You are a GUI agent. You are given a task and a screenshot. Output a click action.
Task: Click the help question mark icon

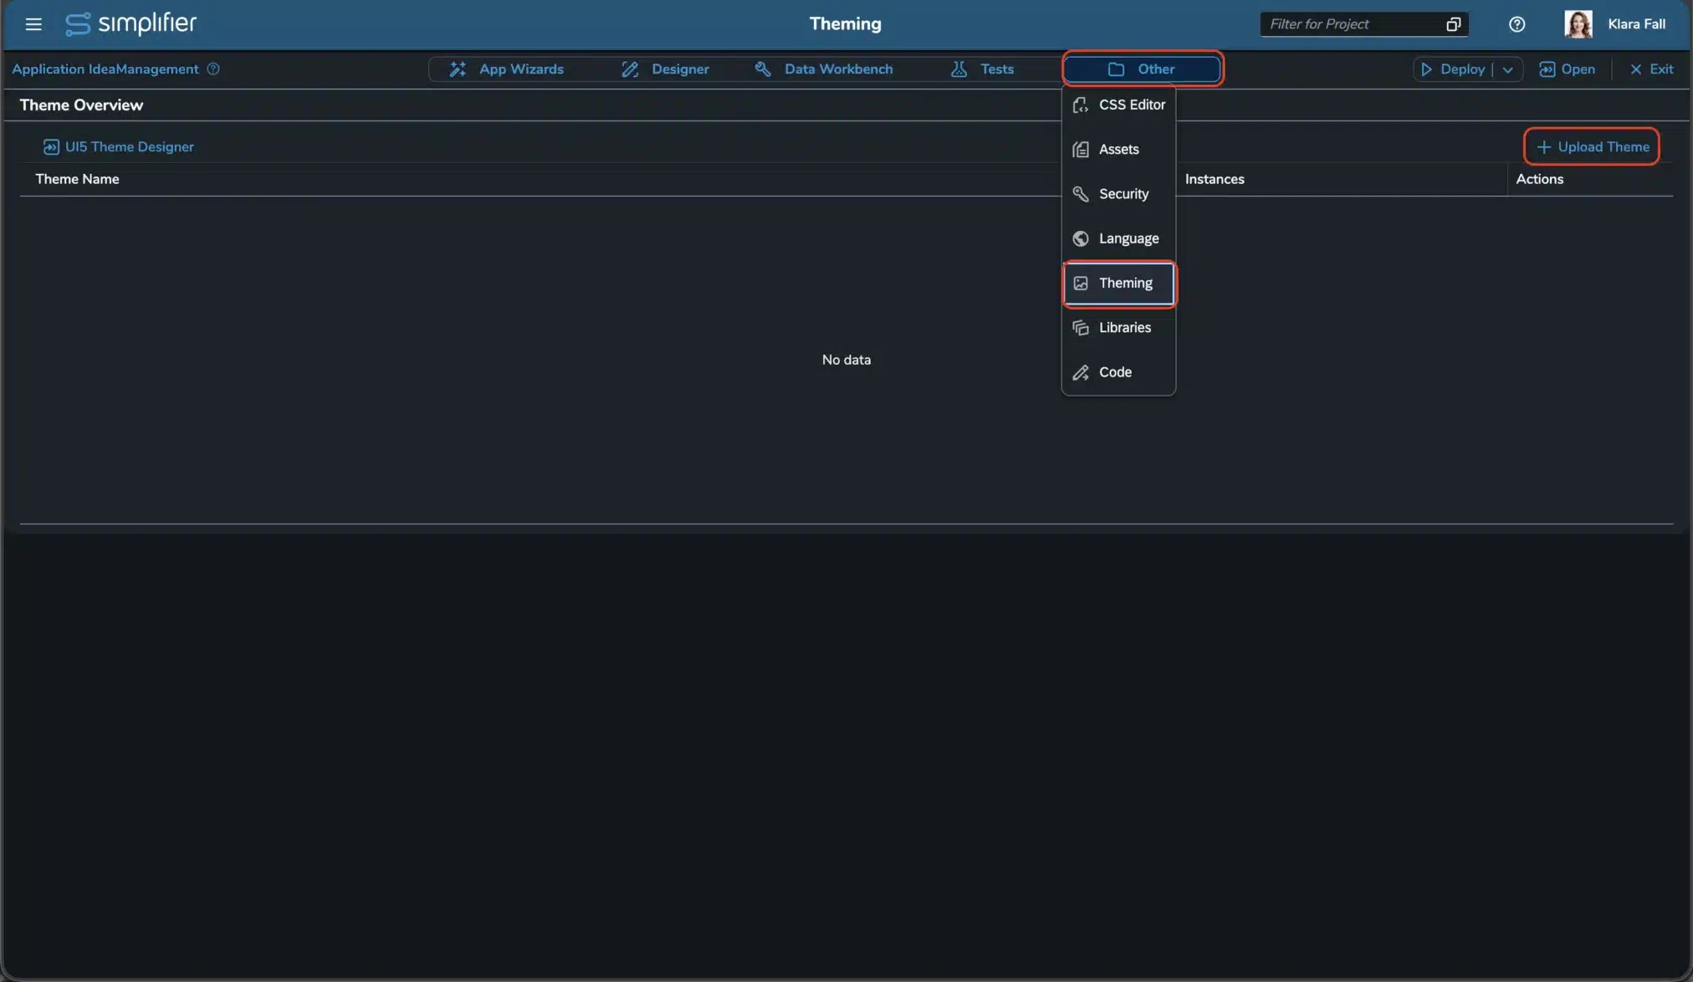click(x=1517, y=24)
